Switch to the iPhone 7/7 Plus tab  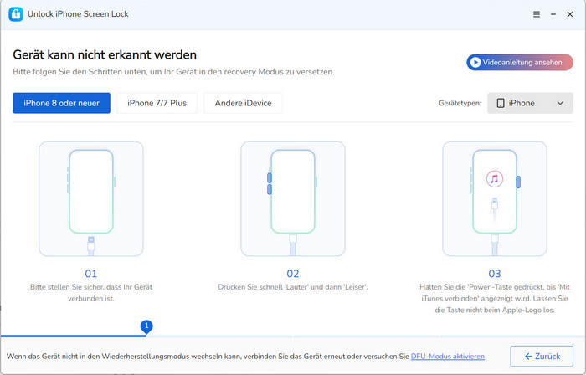tap(157, 103)
